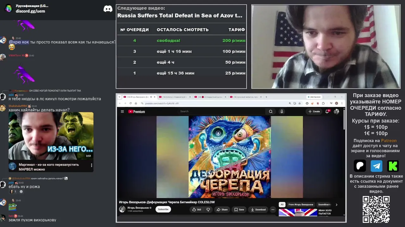Open the YouTube account avatar menu
The width and height of the screenshot is (405, 227).
click(336, 111)
